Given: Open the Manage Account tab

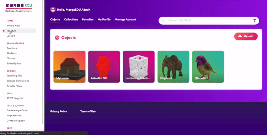Looking at the screenshot, I should click(x=125, y=20).
